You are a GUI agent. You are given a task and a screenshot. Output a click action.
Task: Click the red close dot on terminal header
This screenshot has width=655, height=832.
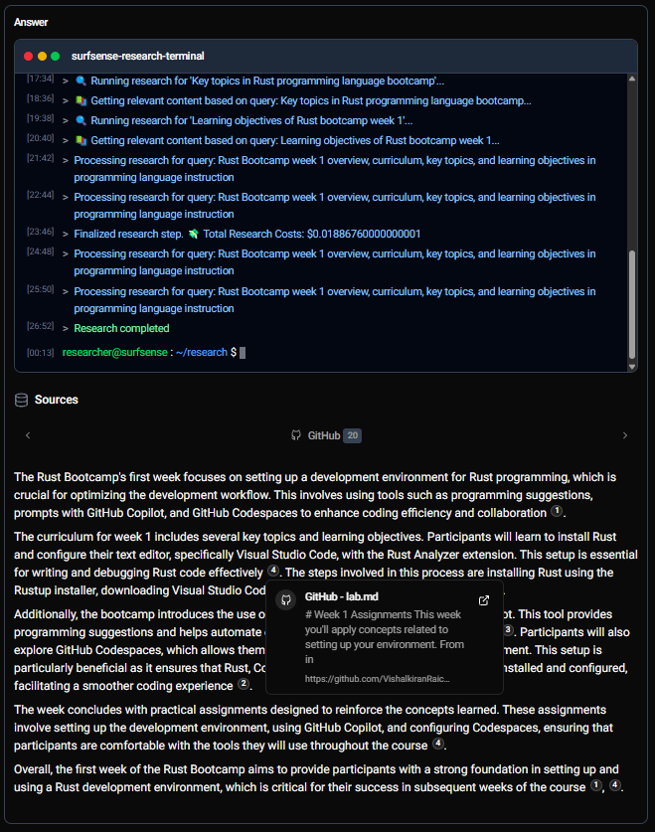coord(29,57)
